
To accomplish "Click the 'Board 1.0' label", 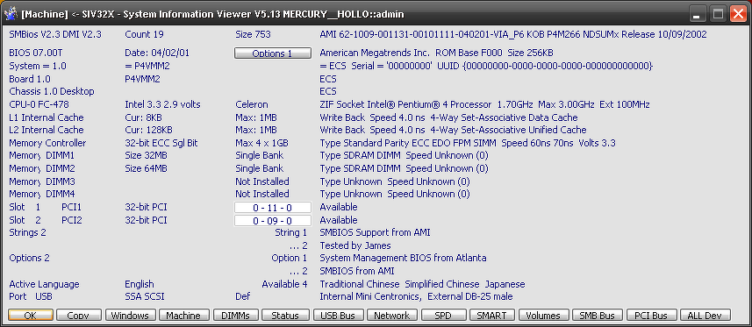I will (30, 79).
